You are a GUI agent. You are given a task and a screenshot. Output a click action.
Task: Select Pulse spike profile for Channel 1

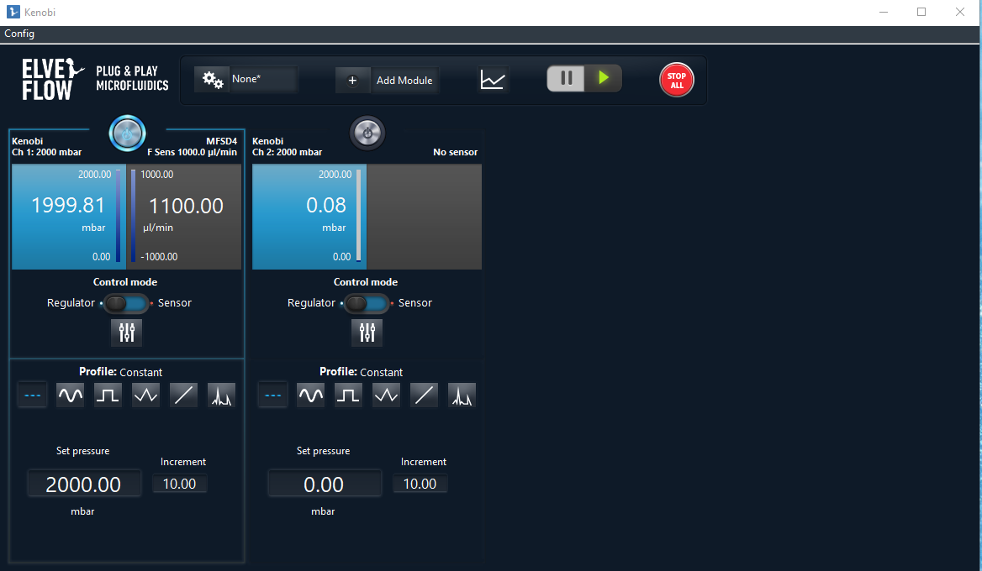point(221,396)
